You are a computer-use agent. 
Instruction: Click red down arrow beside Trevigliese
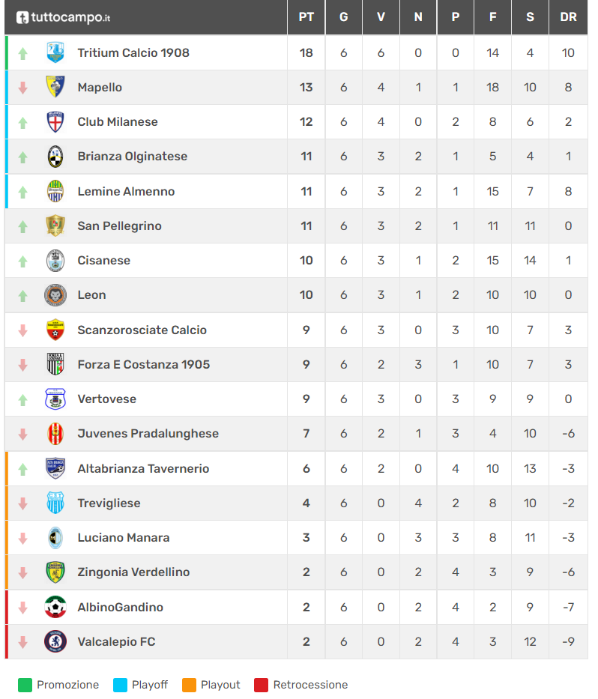pos(22,503)
